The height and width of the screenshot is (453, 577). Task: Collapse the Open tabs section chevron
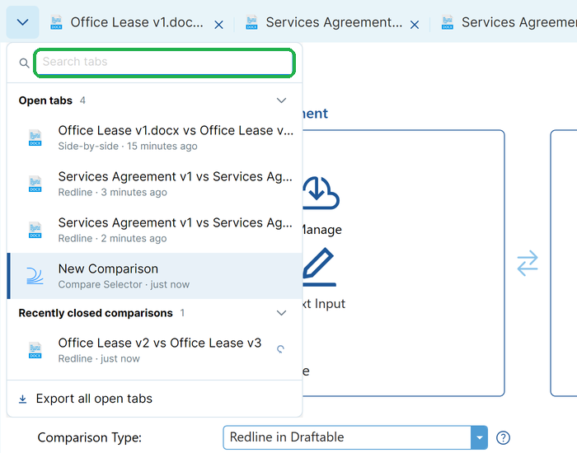282,100
